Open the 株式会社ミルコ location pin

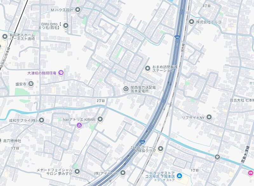[x=191, y=22]
